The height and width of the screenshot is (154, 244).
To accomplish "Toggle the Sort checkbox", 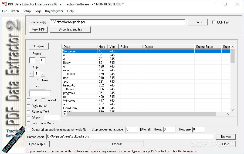I will [29, 100].
